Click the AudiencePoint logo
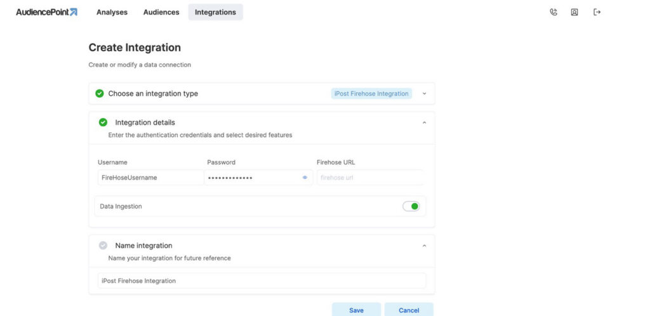650x316 pixels. pyautogui.click(x=47, y=12)
